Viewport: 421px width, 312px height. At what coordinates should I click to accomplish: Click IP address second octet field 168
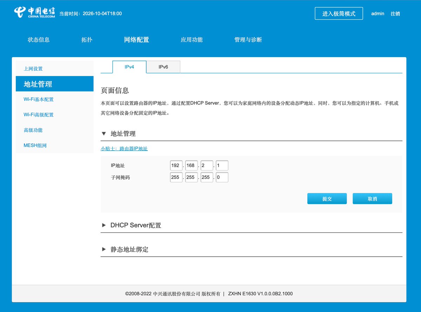click(191, 166)
